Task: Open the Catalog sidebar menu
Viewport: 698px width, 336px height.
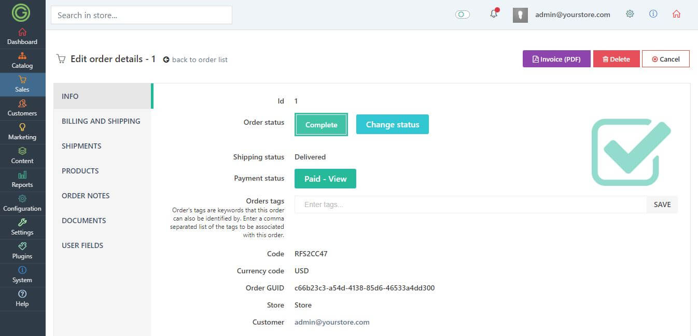Action: (22, 61)
